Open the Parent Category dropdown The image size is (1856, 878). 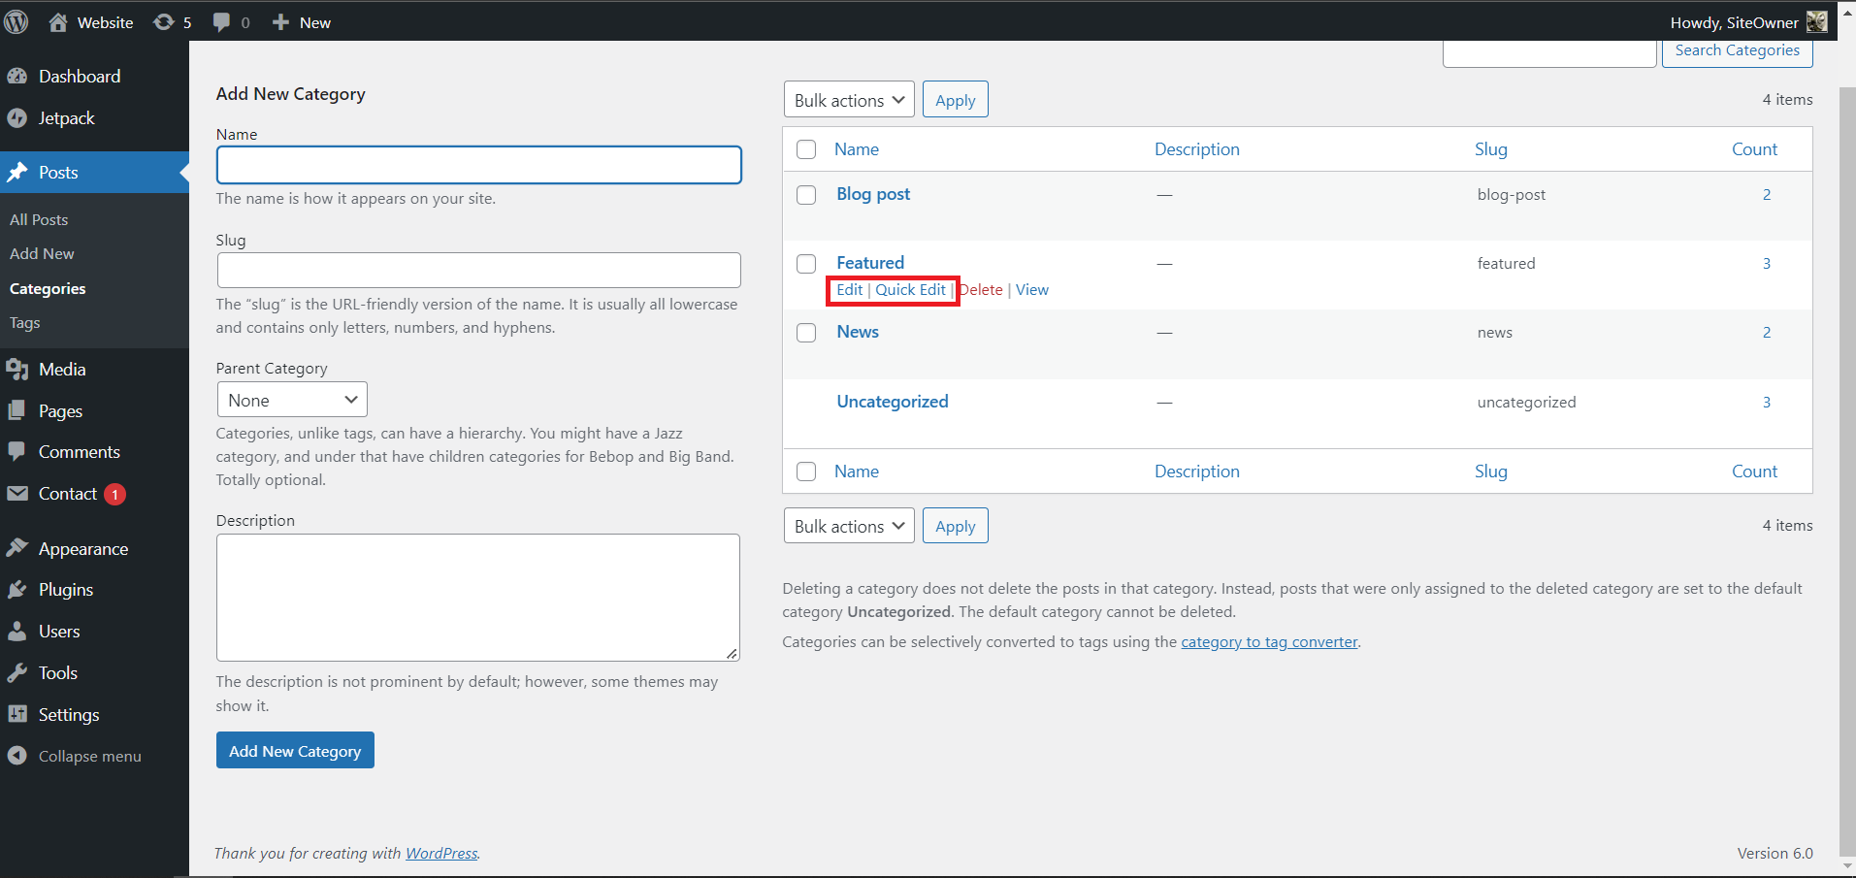coord(291,399)
